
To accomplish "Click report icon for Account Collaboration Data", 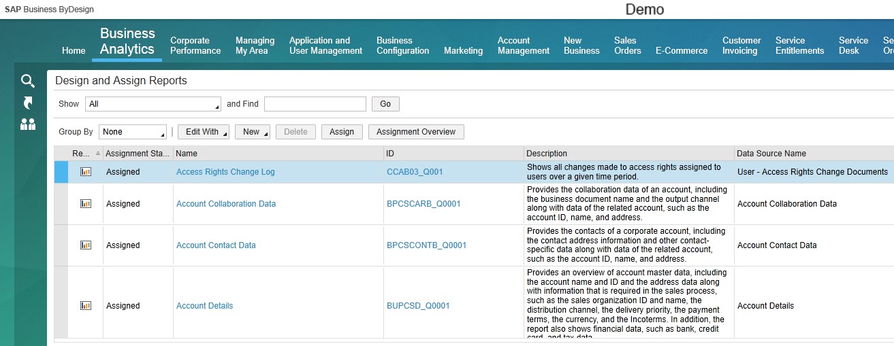I will [x=86, y=204].
